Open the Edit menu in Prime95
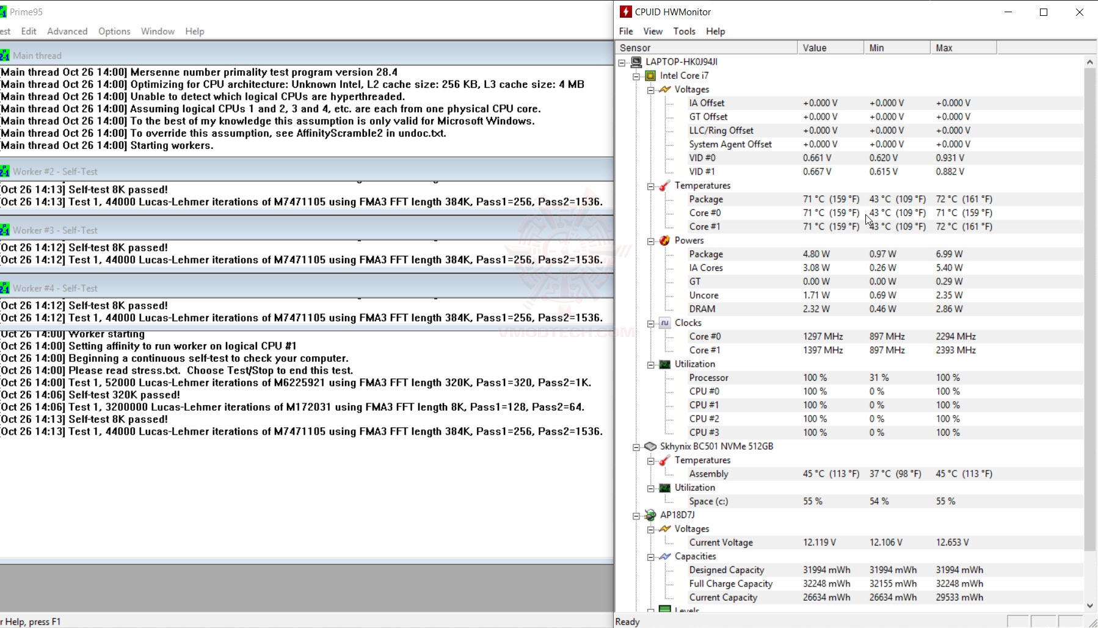This screenshot has height=628, width=1098. (29, 31)
